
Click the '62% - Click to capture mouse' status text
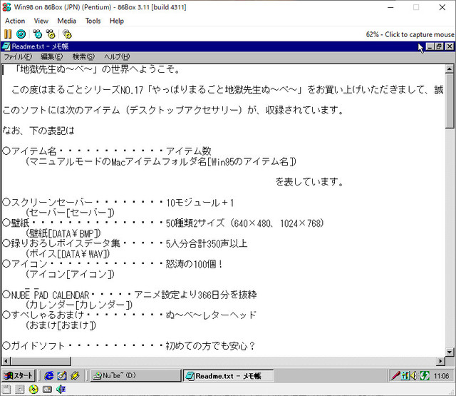[x=410, y=34]
